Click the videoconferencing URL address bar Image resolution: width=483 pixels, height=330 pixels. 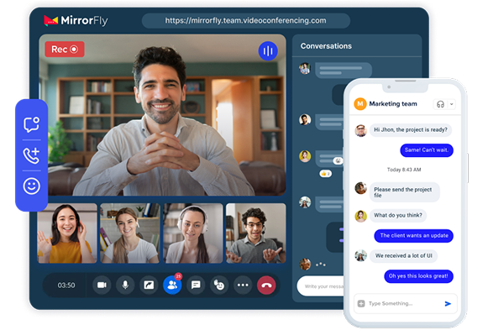(246, 21)
